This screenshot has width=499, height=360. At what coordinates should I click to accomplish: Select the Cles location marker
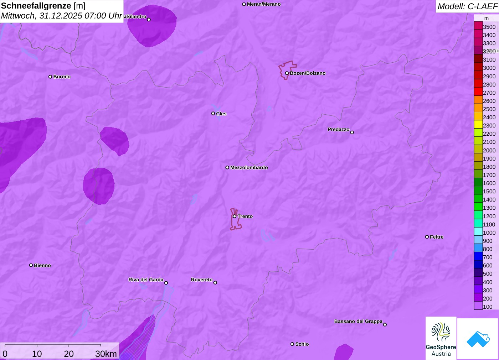coord(213,114)
